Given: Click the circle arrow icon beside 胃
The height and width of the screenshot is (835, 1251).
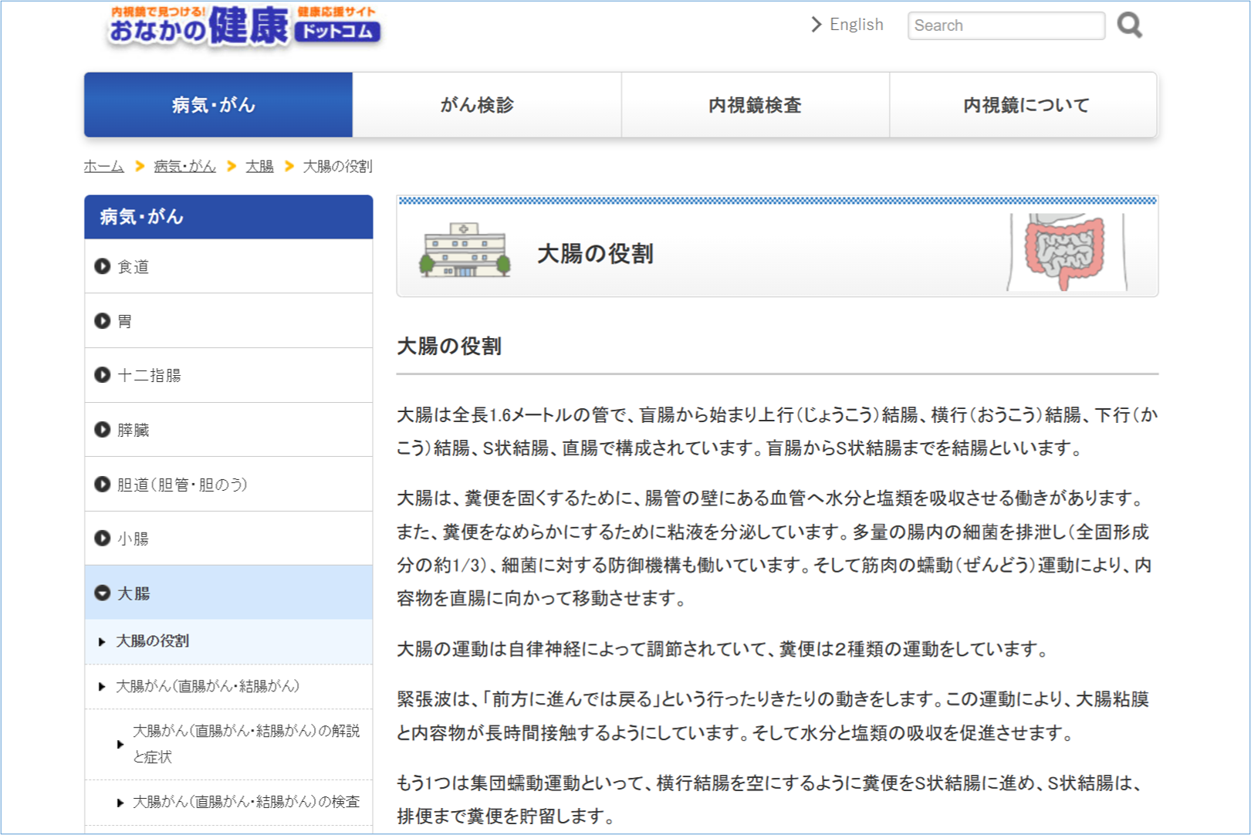Looking at the screenshot, I should tap(103, 320).
